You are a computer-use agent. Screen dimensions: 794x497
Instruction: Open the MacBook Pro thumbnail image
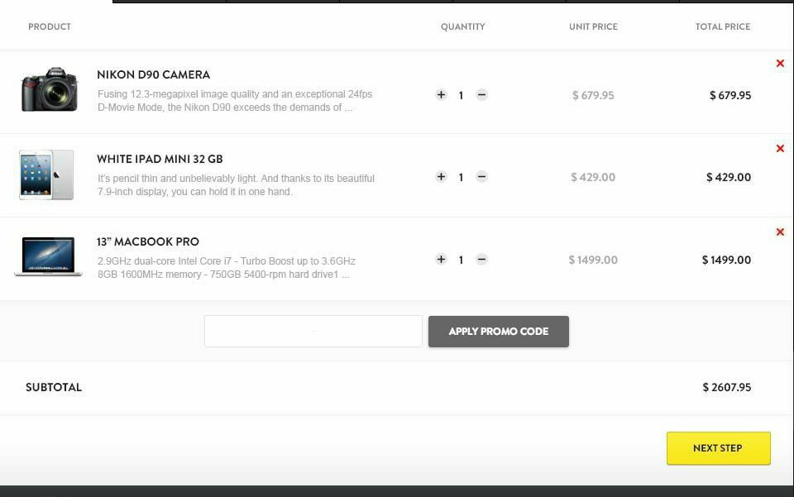[x=48, y=256]
